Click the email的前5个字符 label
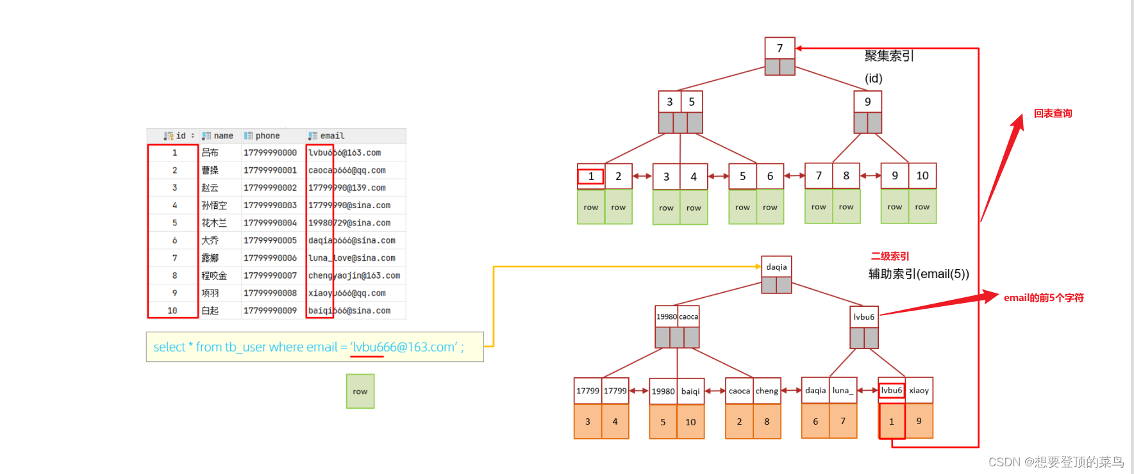This screenshot has width=1134, height=474. pyautogui.click(x=1044, y=298)
